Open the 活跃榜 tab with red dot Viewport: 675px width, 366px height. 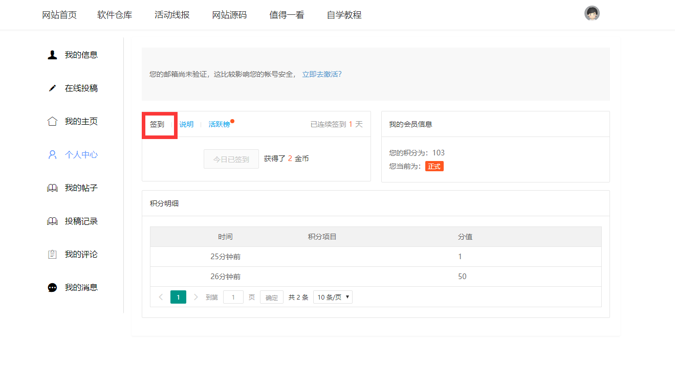[x=219, y=124]
